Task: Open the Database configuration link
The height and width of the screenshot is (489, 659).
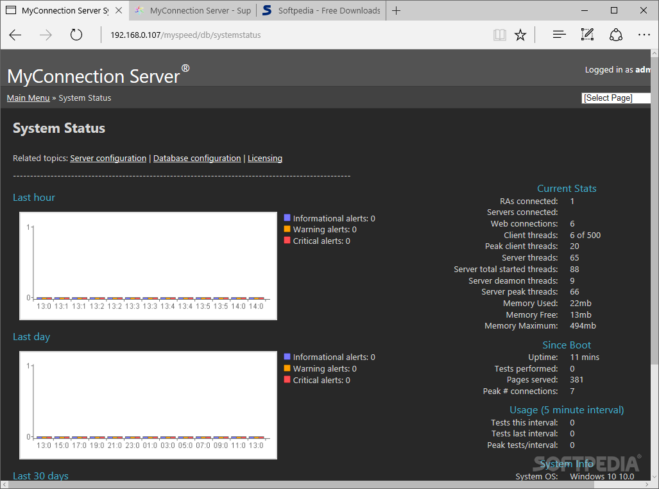Action: [197, 159]
